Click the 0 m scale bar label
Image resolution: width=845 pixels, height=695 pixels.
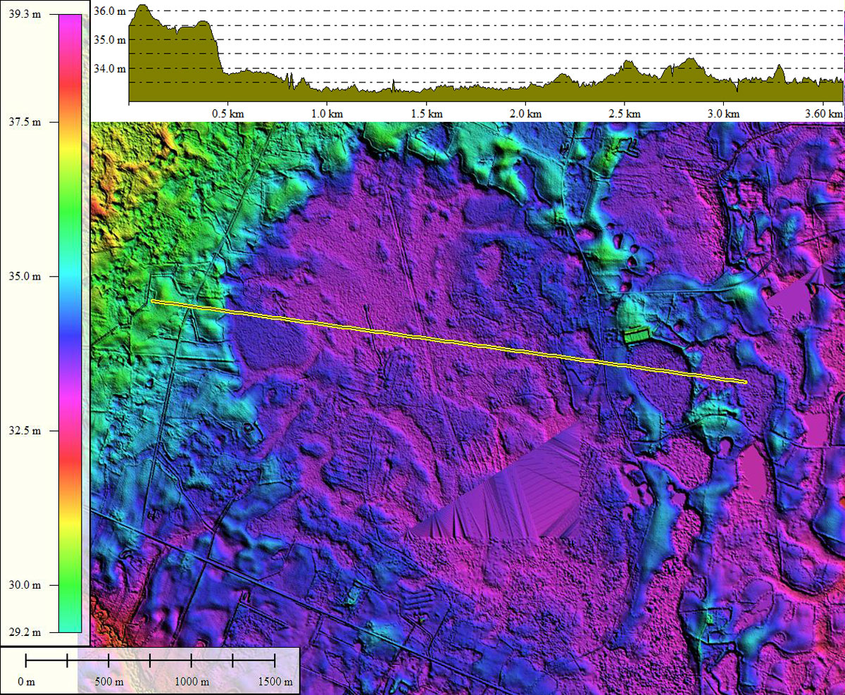[x=26, y=682]
